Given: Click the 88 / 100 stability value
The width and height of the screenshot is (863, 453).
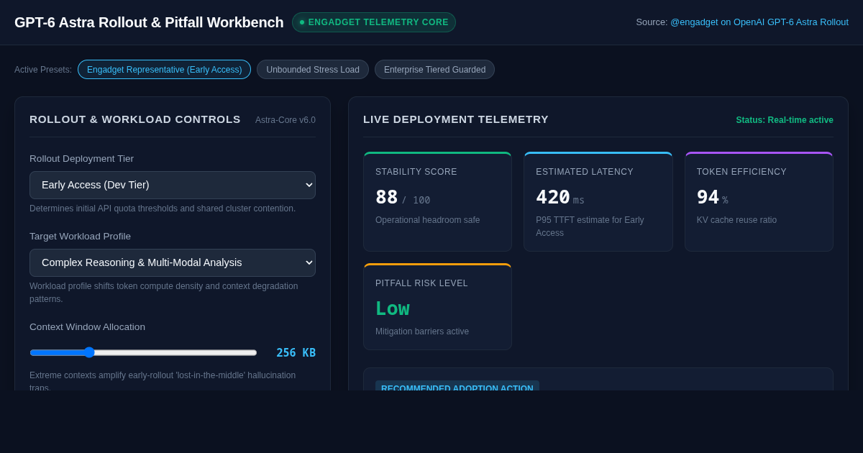Looking at the screenshot, I should [x=403, y=197].
